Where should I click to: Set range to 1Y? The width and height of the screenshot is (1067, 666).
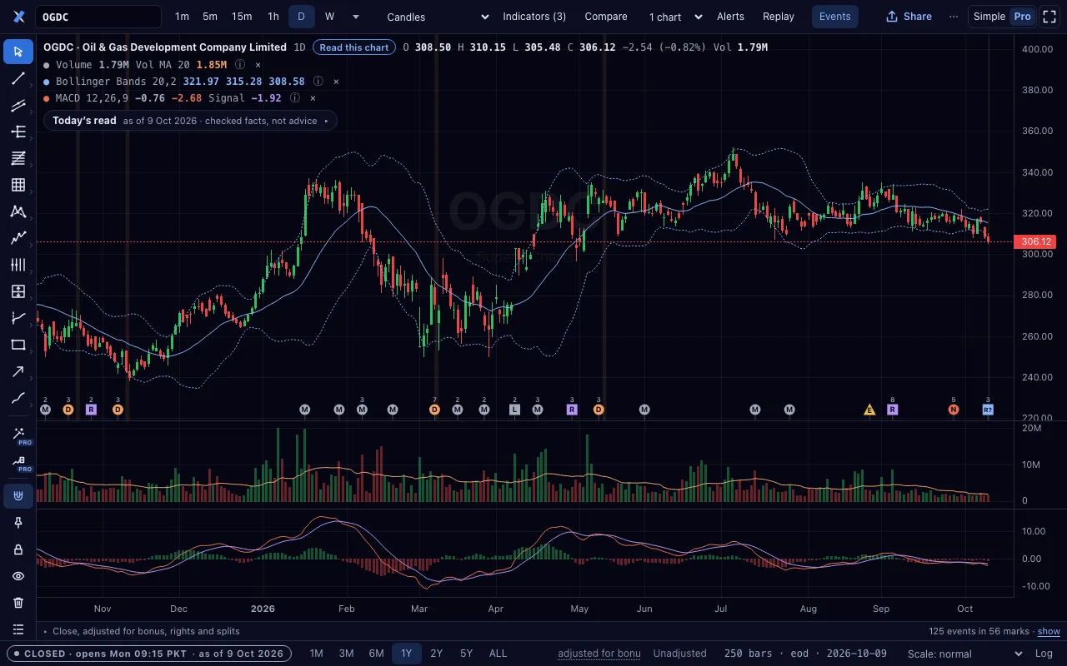(407, 654)
